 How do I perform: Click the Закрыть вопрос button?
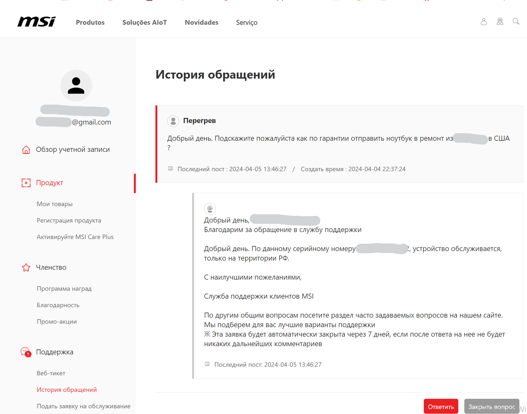pyautogui.click(x=492, y=406)
